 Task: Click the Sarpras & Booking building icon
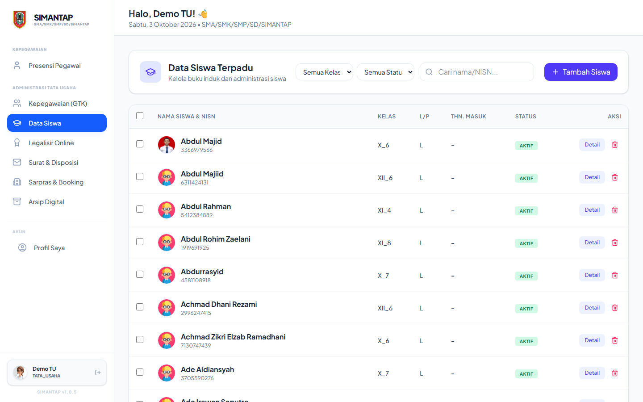pyautogui.click(x=17, y=182)
